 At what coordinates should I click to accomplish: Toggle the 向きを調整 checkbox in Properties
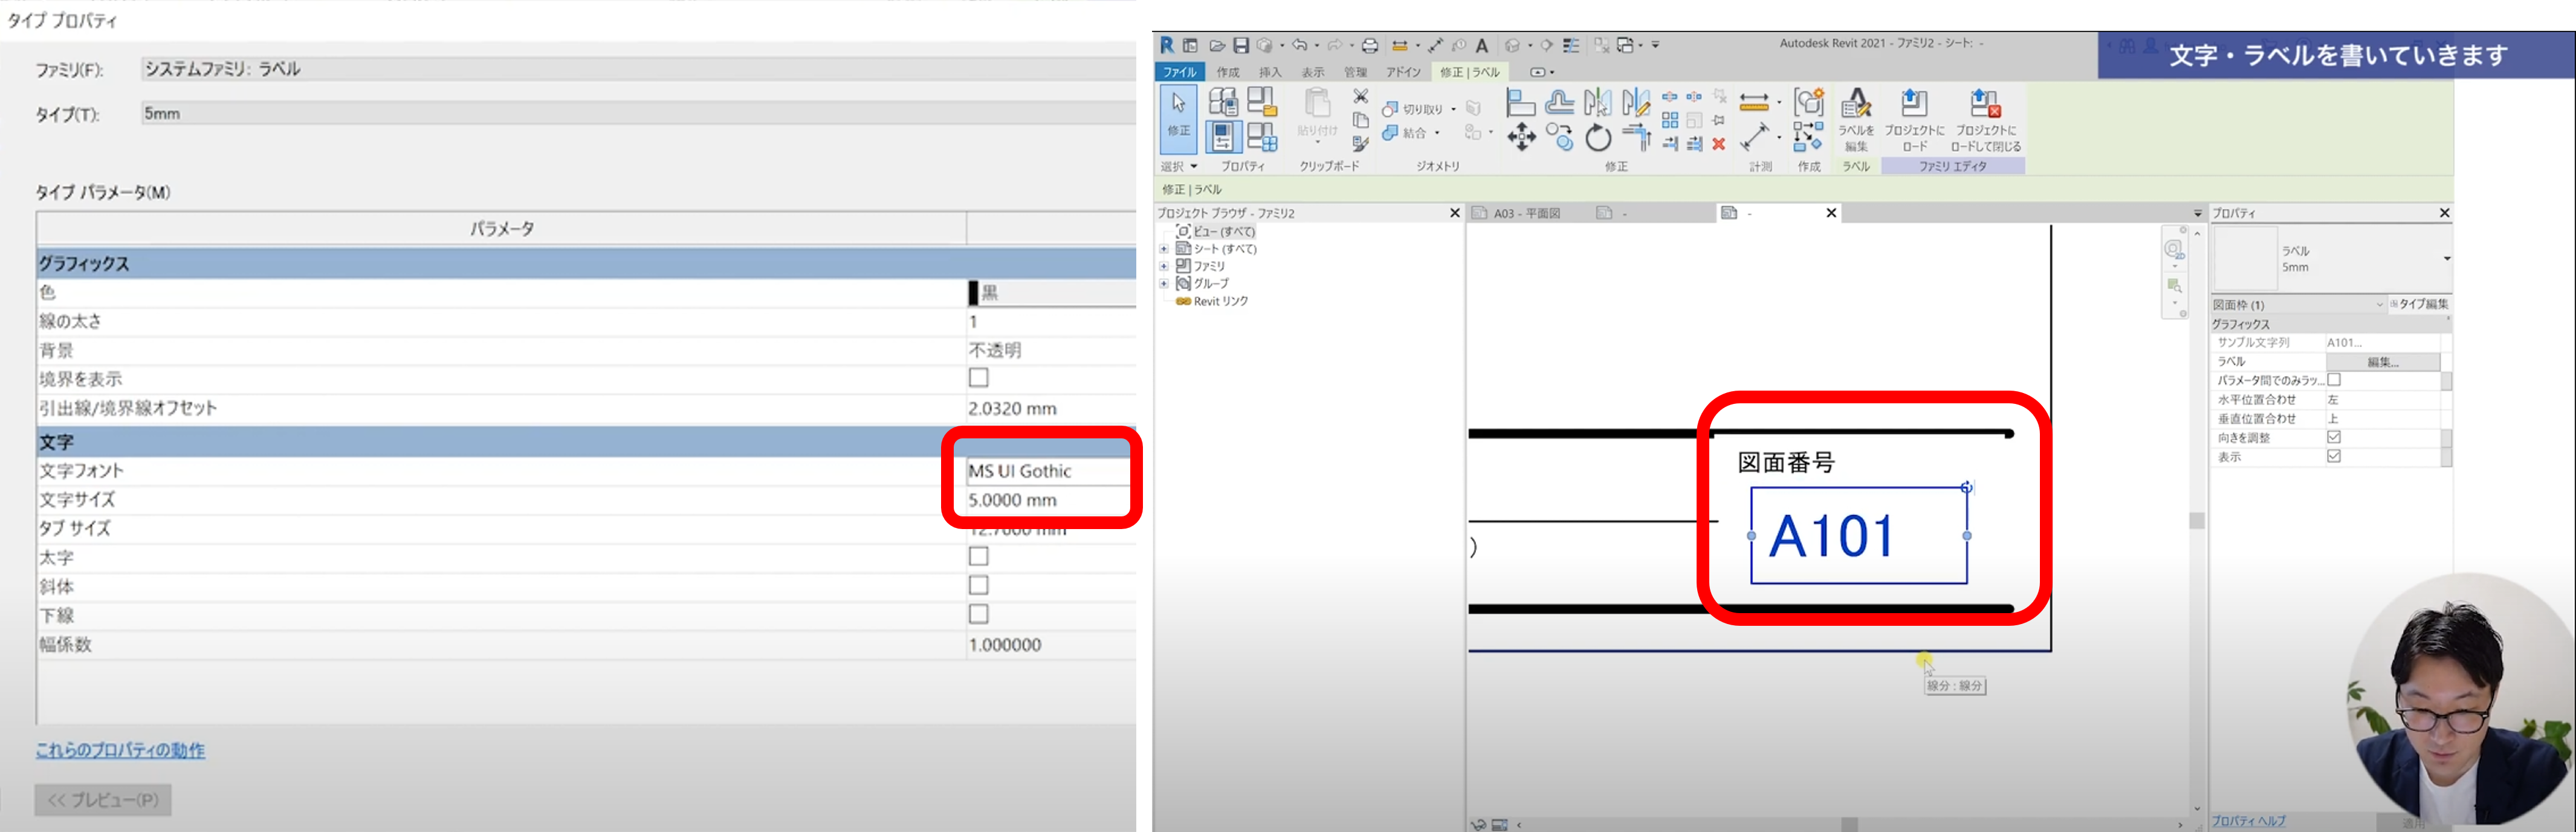2334,438
